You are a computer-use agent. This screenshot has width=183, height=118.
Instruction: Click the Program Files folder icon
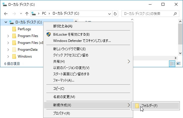[14, 36]
